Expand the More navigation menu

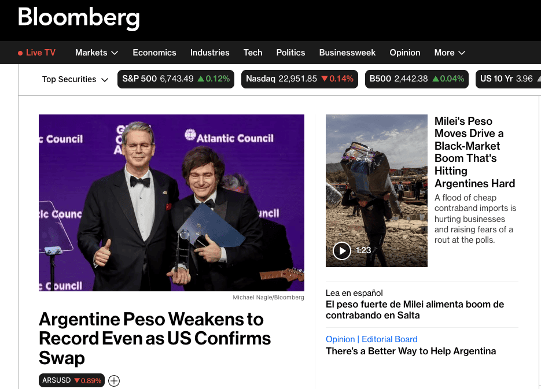450,53
